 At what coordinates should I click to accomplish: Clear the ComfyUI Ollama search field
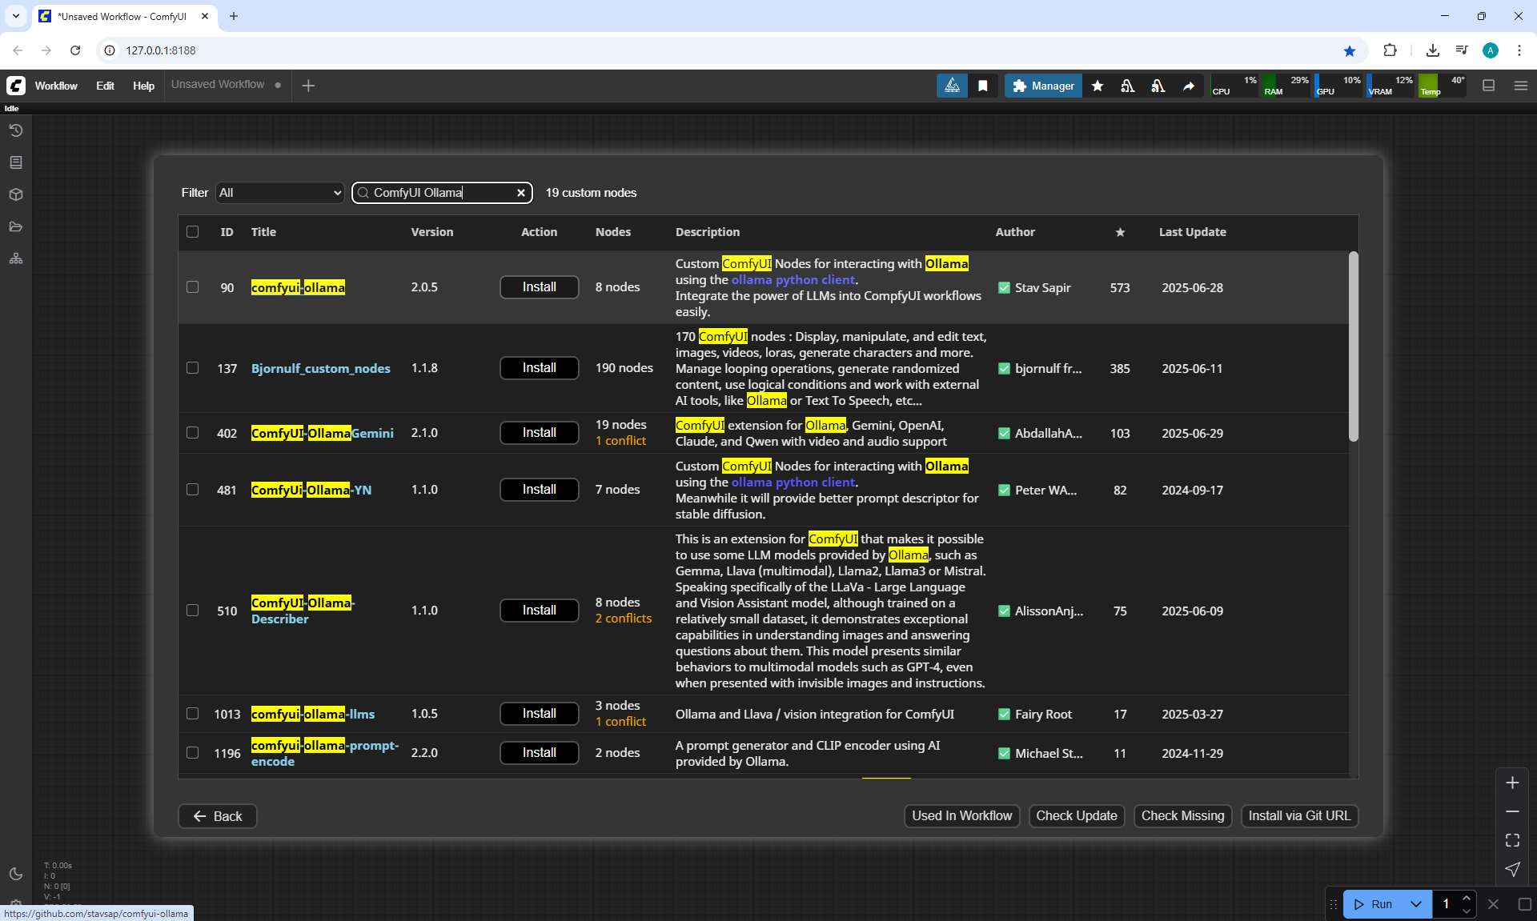tap(521, 193)
